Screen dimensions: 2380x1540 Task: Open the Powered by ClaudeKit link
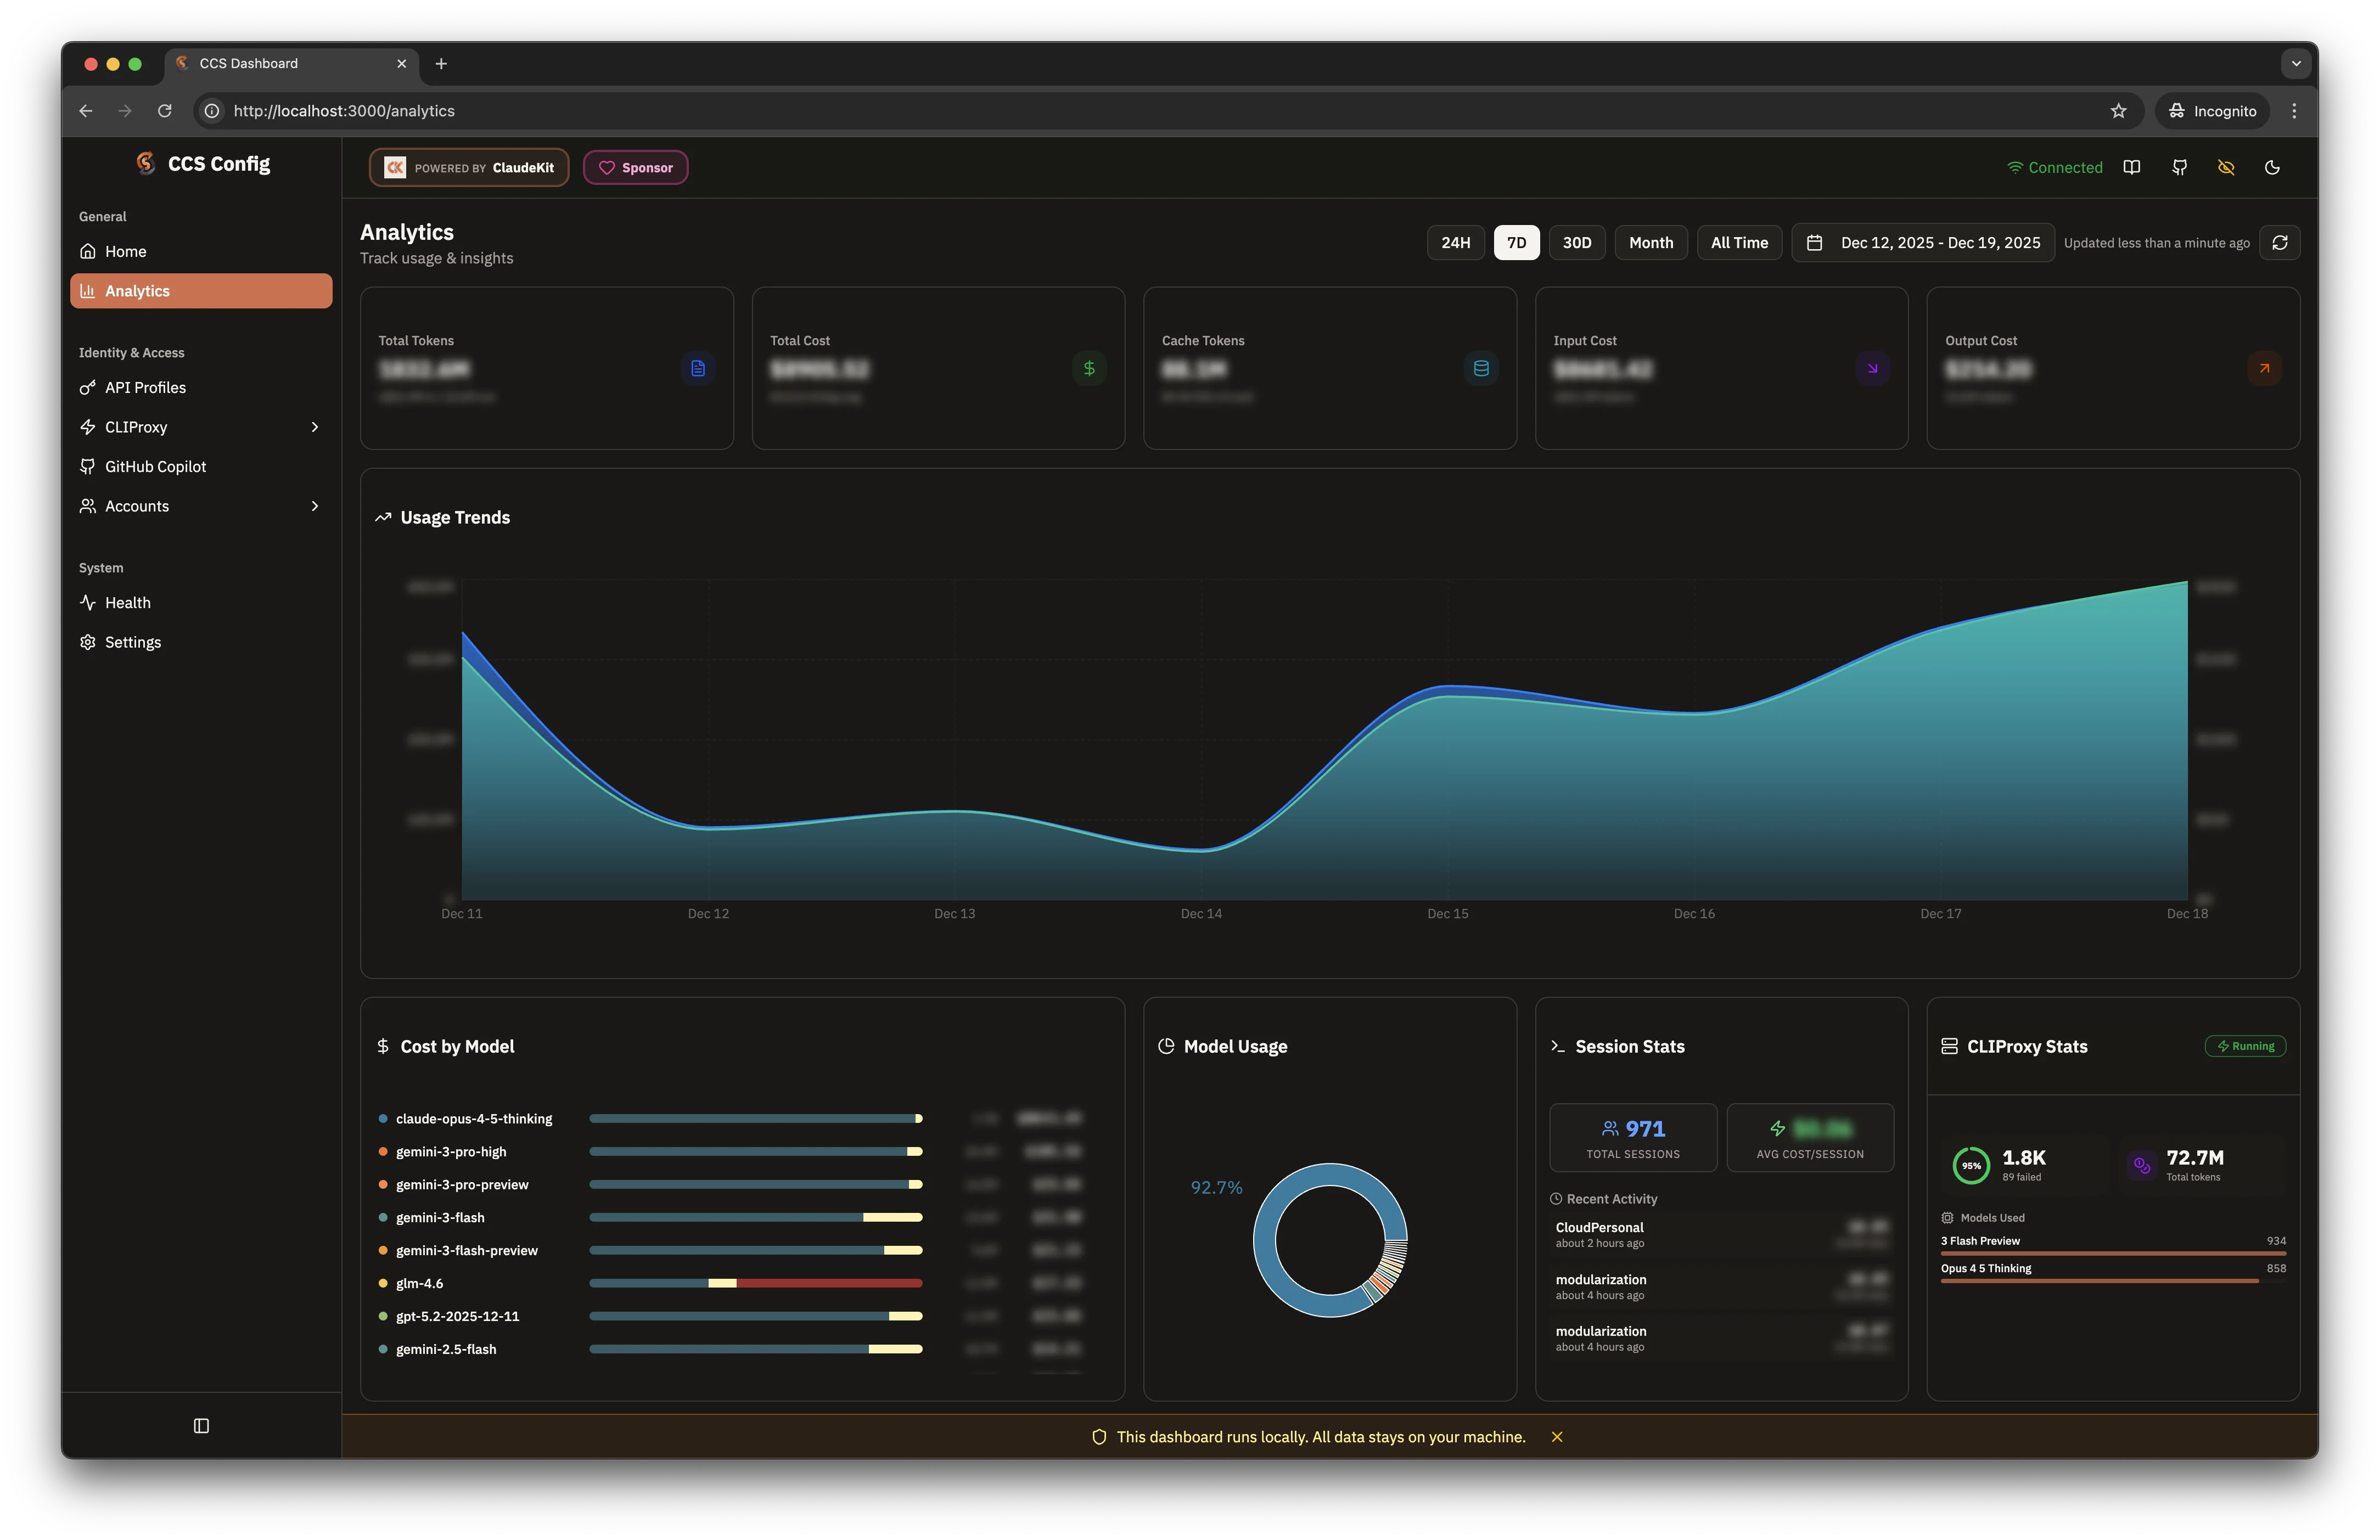point(468,167)
